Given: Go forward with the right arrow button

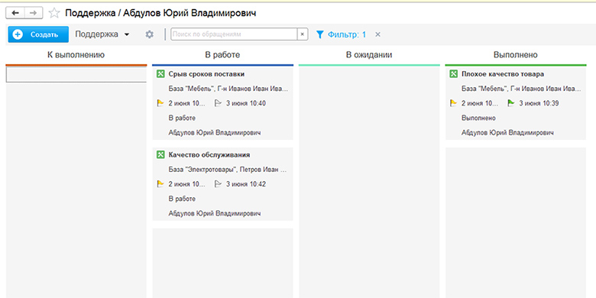Looking at the screenshot, I should [34, 13].
